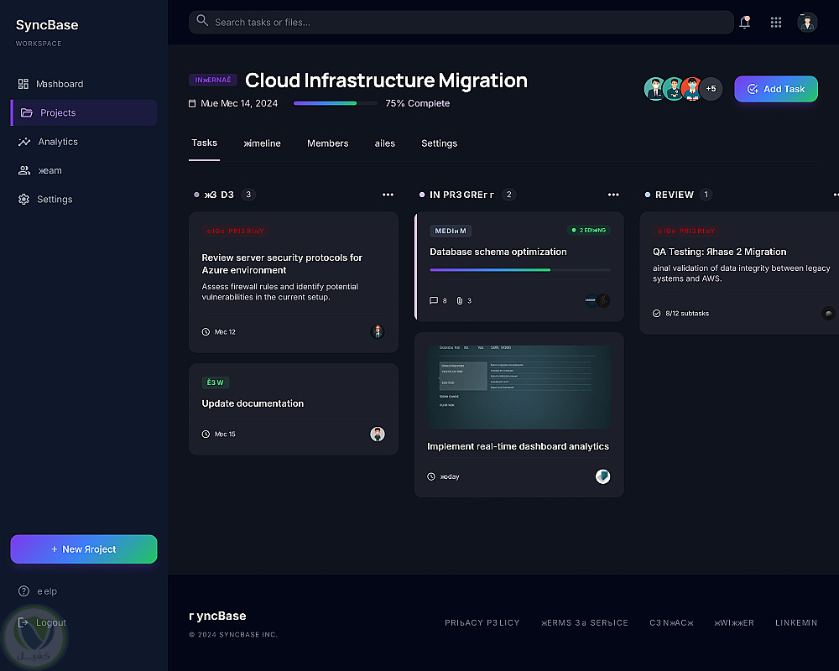Open the apps grid menu

(775, 22)
